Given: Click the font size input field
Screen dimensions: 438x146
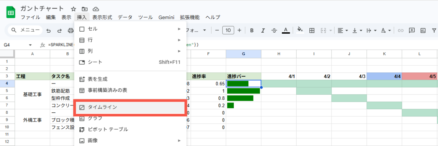Looking at the screenshot, I should coord(228,30).
